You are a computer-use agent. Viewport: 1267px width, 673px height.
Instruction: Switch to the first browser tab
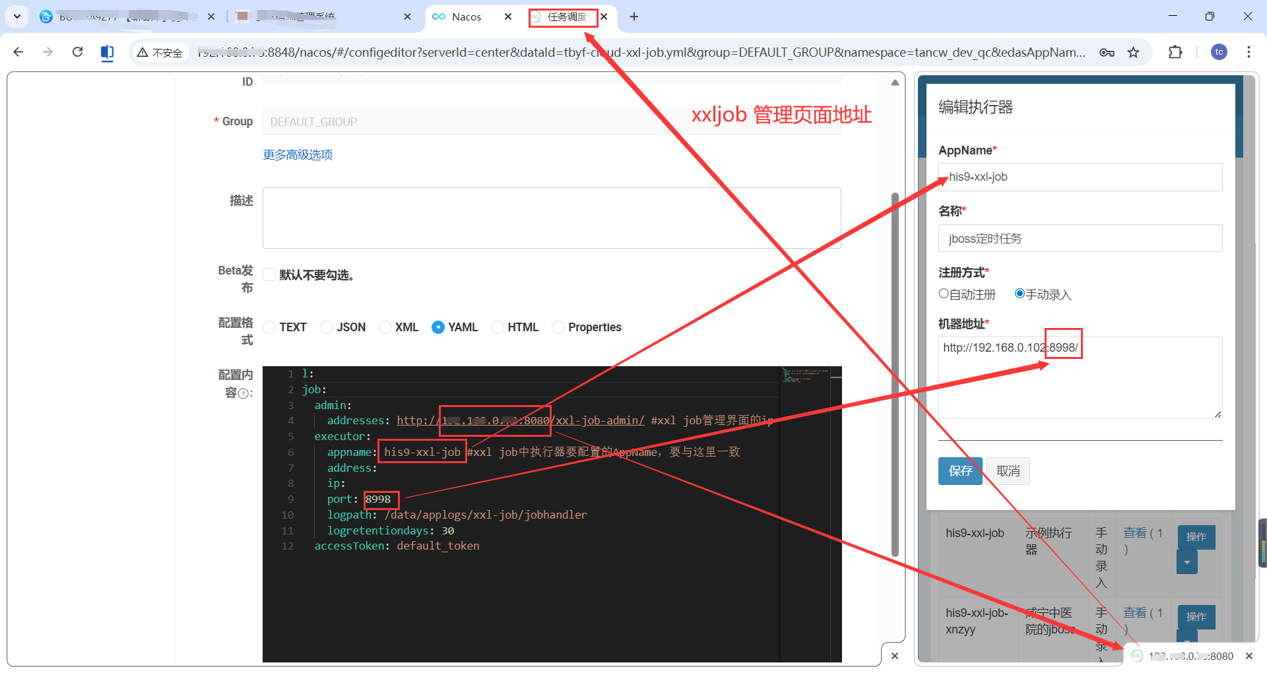point(127,16)
